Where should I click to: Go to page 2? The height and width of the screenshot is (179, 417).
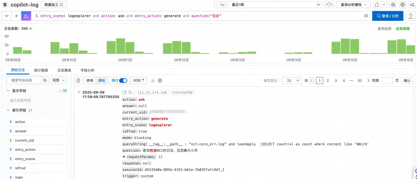point(328,80)
